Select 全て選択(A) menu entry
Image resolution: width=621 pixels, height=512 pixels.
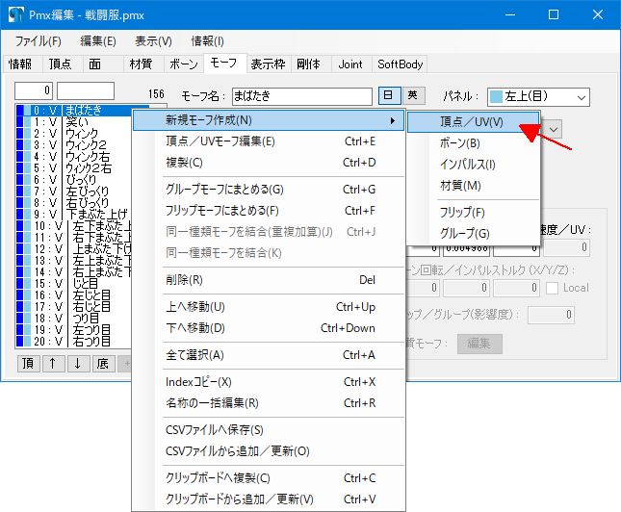(269, 355)
